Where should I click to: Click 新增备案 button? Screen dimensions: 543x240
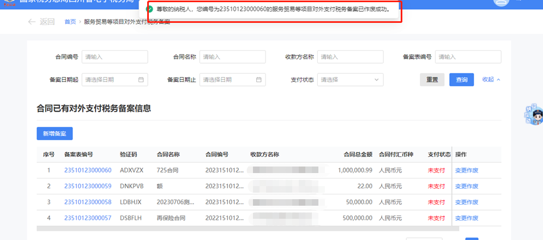pyautogui.click(x=55, y=133)
